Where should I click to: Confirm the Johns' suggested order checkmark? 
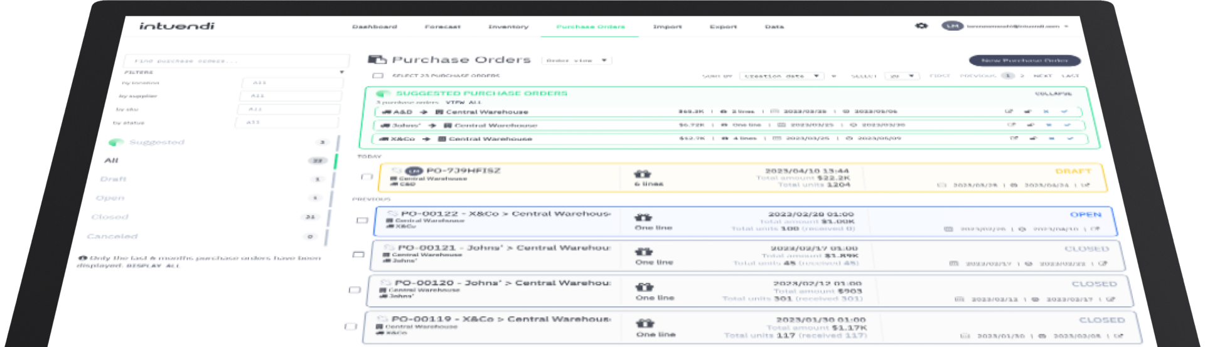coord(1067,124)
